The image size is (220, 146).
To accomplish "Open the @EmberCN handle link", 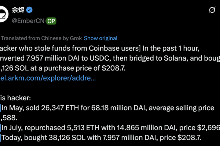I will tap(27, 21).
